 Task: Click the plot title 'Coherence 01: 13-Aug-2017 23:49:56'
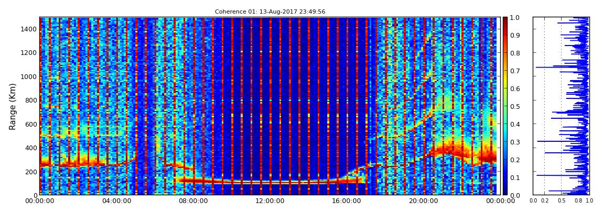coord(270,12)
